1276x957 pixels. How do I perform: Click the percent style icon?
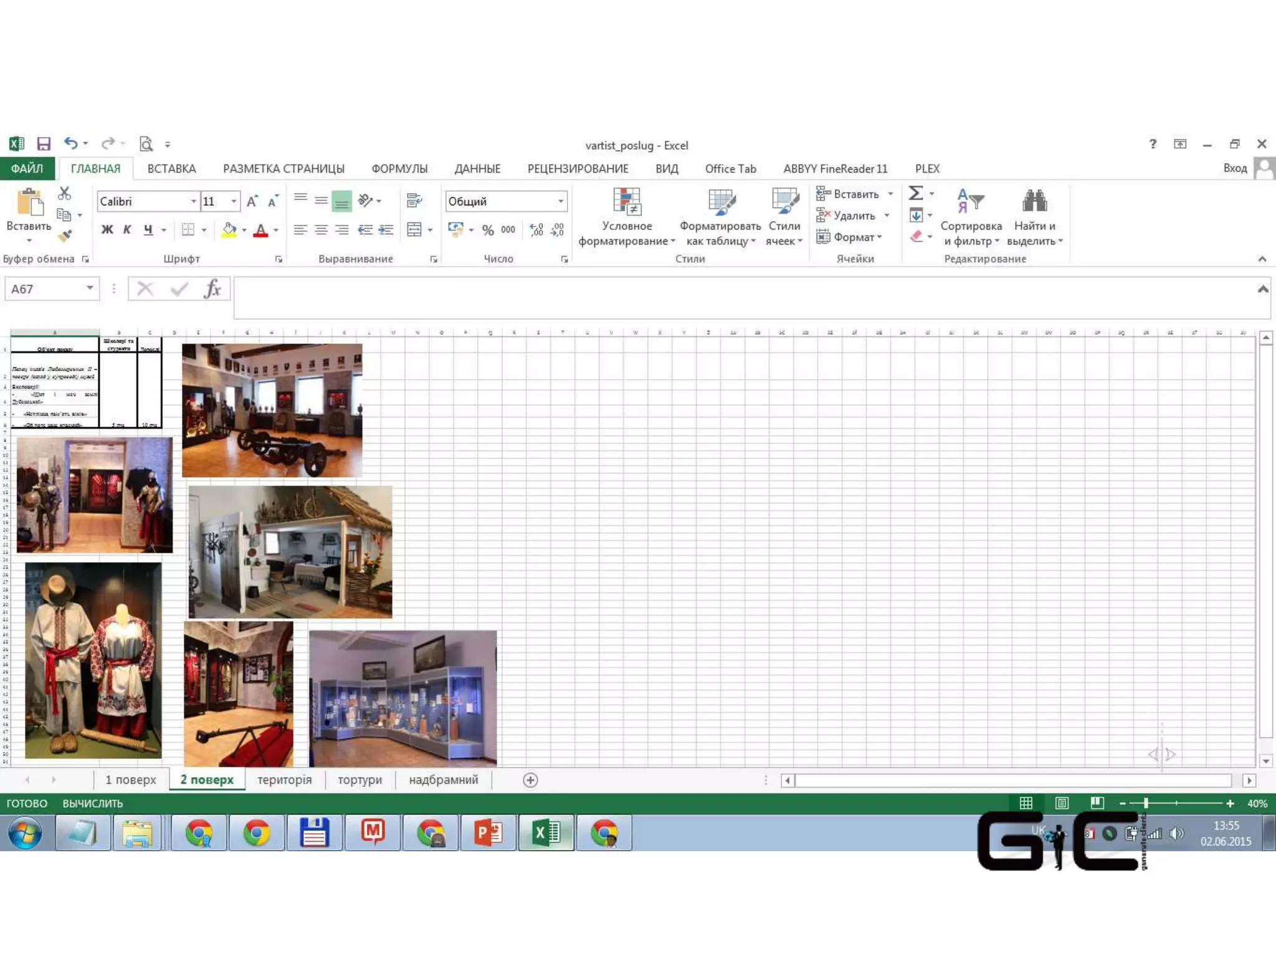coord(488,230)
